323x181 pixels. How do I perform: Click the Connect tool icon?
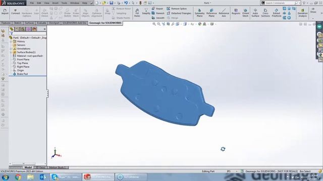pyautogui.click(x=15, y=10)
